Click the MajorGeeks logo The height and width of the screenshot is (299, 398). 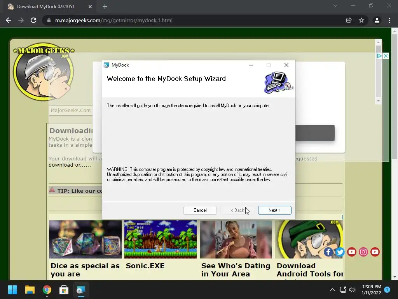(44, 71)
